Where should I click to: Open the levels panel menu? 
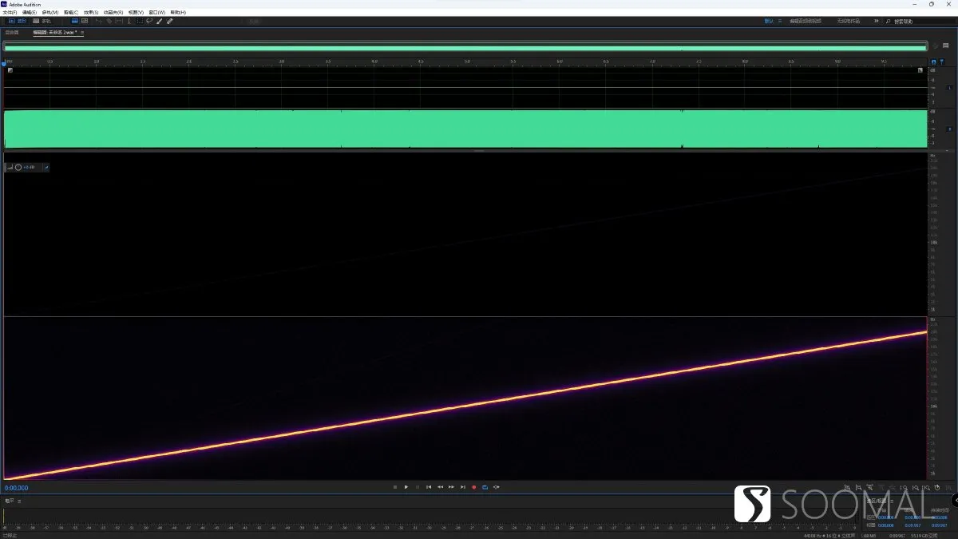coord(19,501)
